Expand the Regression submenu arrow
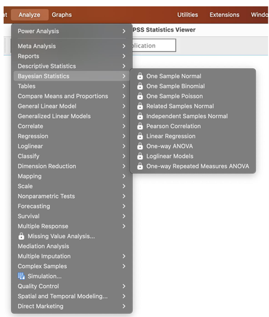Image resolution: width=269 pixels, height=317 pixels. coord(124,136)
